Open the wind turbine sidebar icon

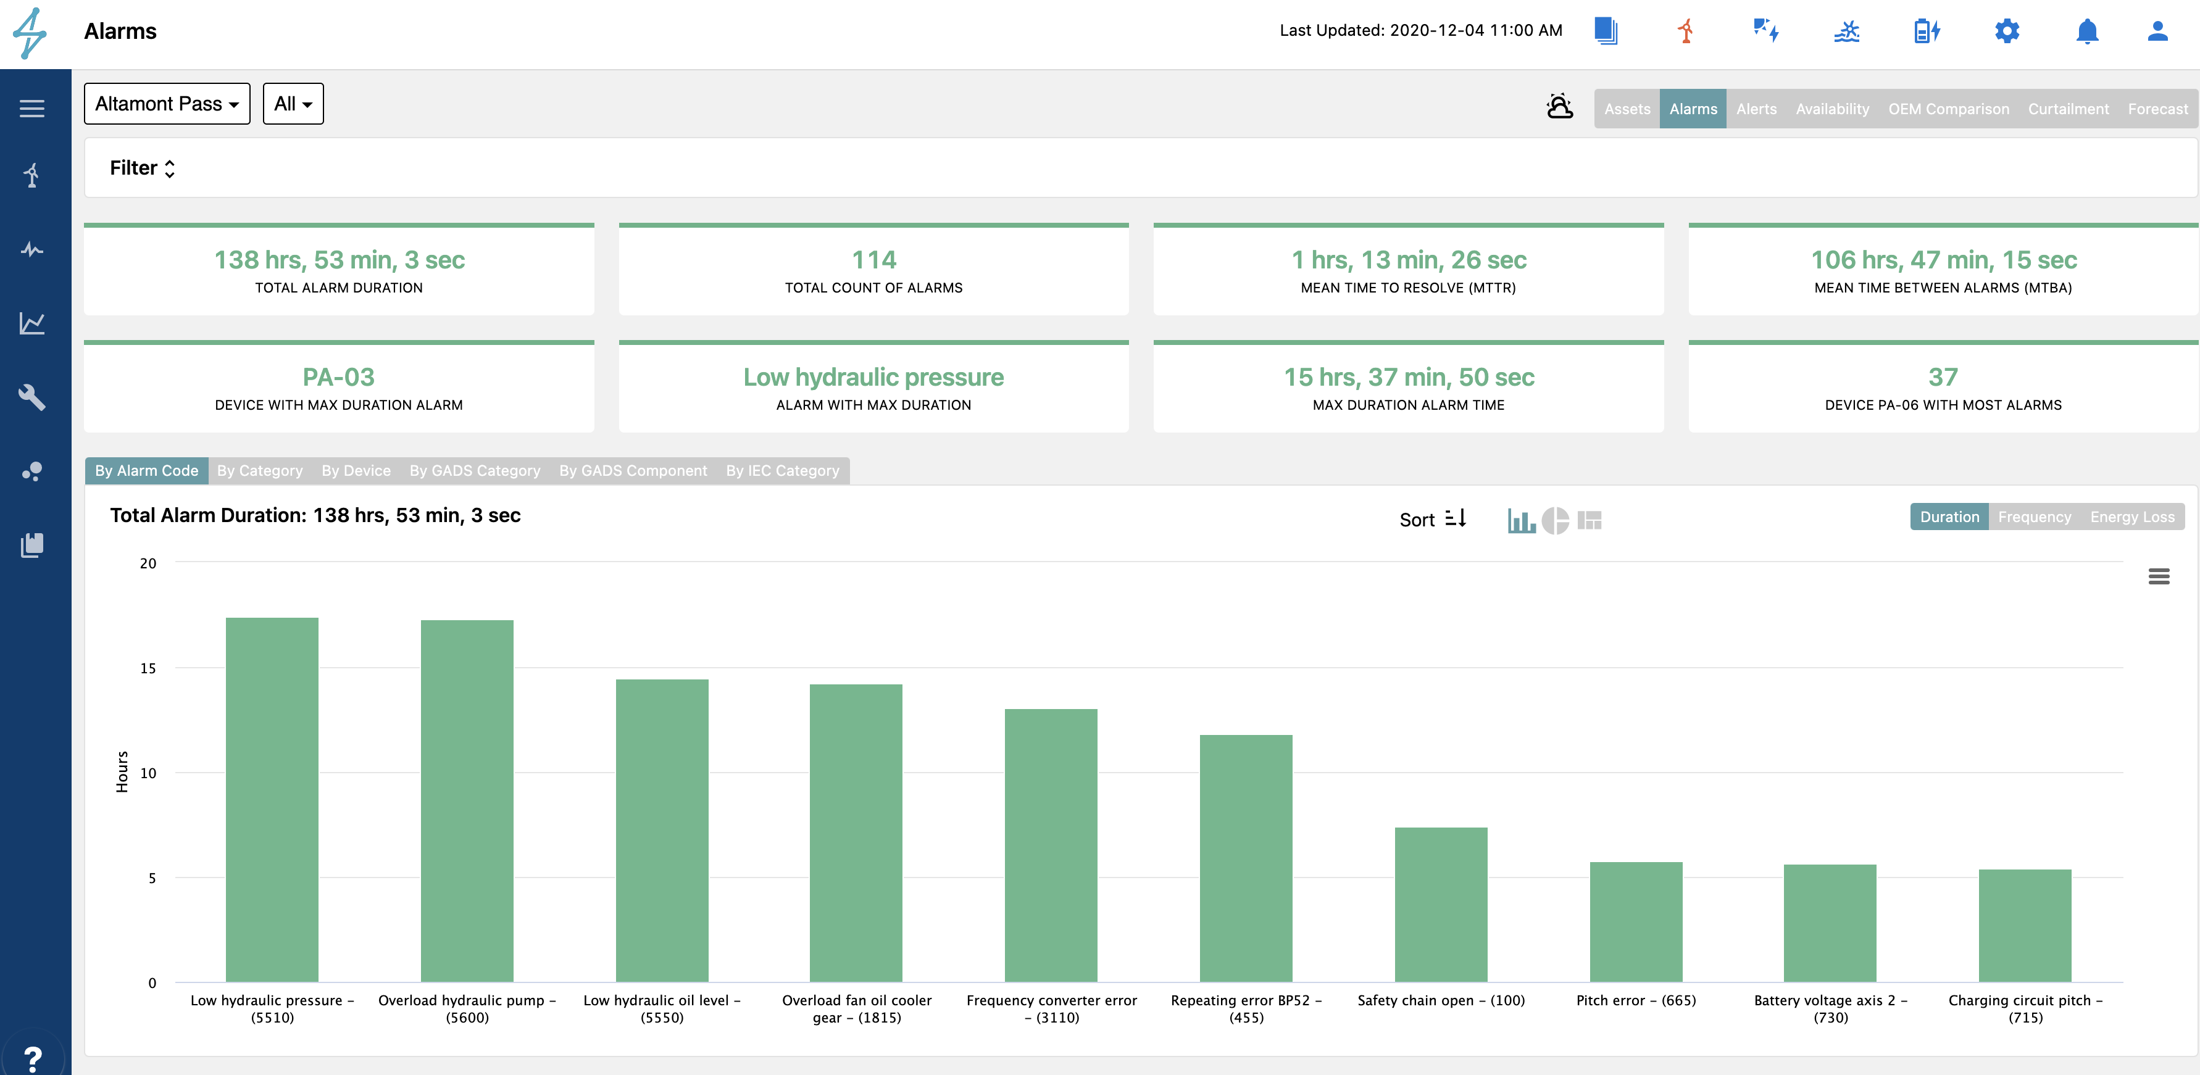click(33, 175)
